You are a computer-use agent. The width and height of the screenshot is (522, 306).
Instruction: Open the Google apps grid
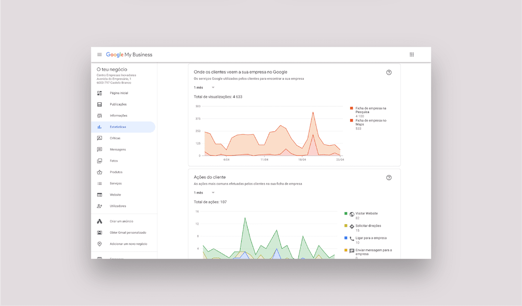pyautogui.click(x=412, y=55)
